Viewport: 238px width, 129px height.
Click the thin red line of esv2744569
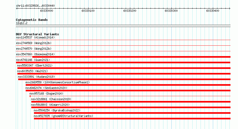[123, 46]
